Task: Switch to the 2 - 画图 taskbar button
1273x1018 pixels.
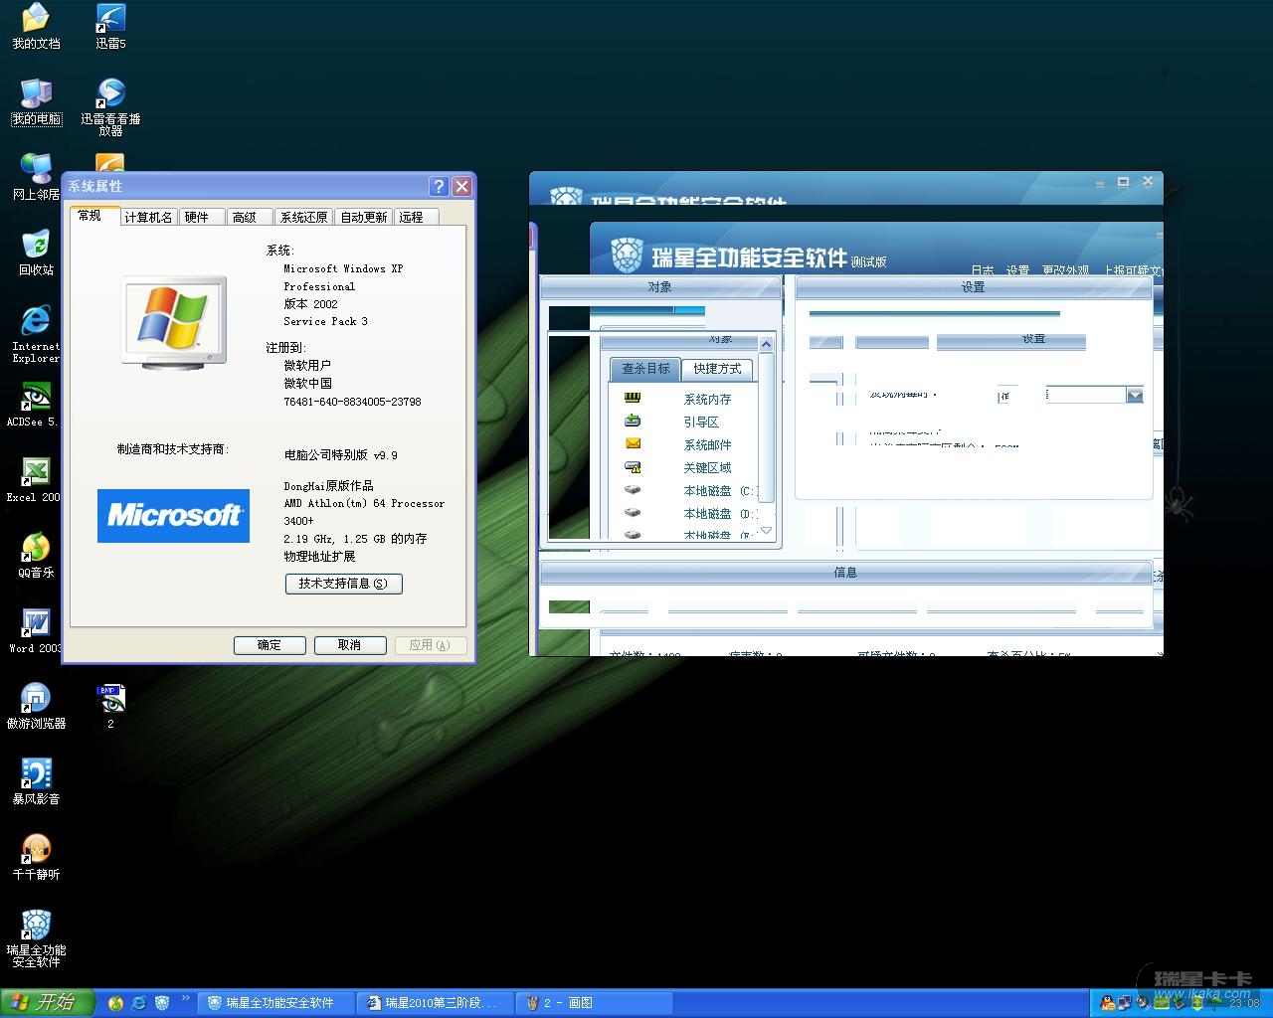Action: pyautogui.click(x=595, y=1003)
